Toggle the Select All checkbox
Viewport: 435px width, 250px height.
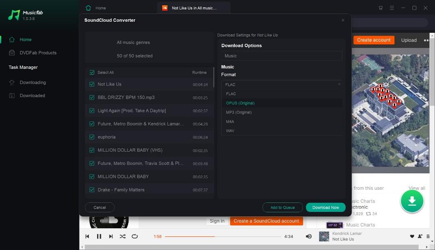tap(92, 73)
